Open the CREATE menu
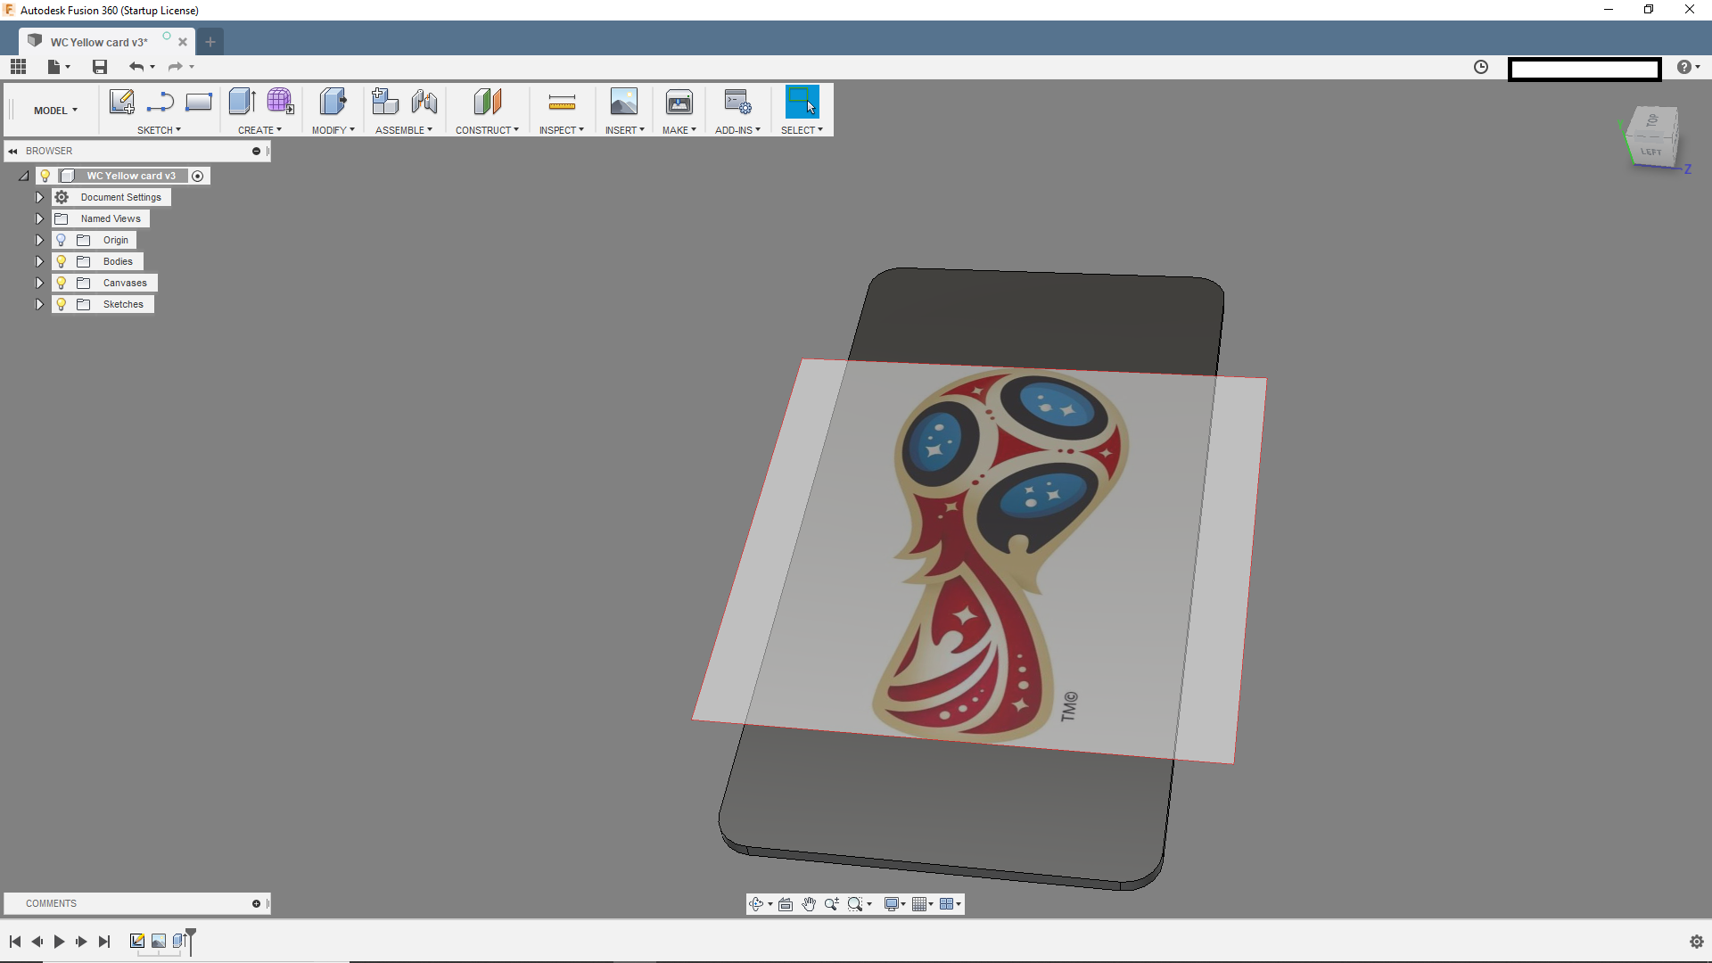1712x963 pixels. click(x=259, y=130)
